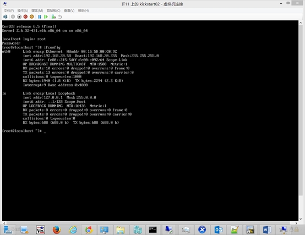Open the 文件(F) menu

[x=9, y=10]
